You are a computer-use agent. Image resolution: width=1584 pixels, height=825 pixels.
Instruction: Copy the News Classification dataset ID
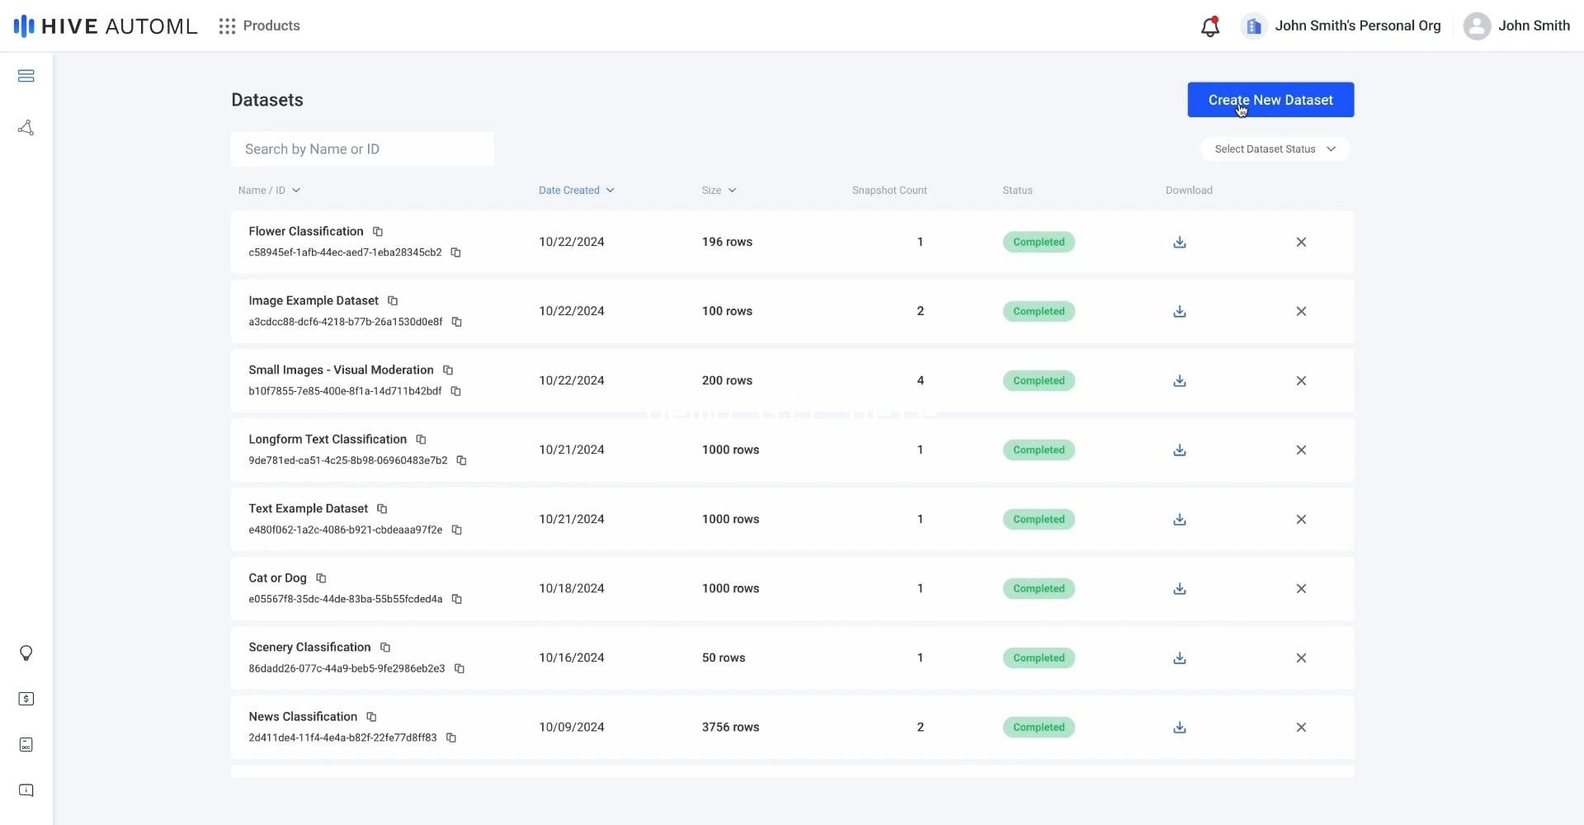pyautogui.click(x=450, y=738)
